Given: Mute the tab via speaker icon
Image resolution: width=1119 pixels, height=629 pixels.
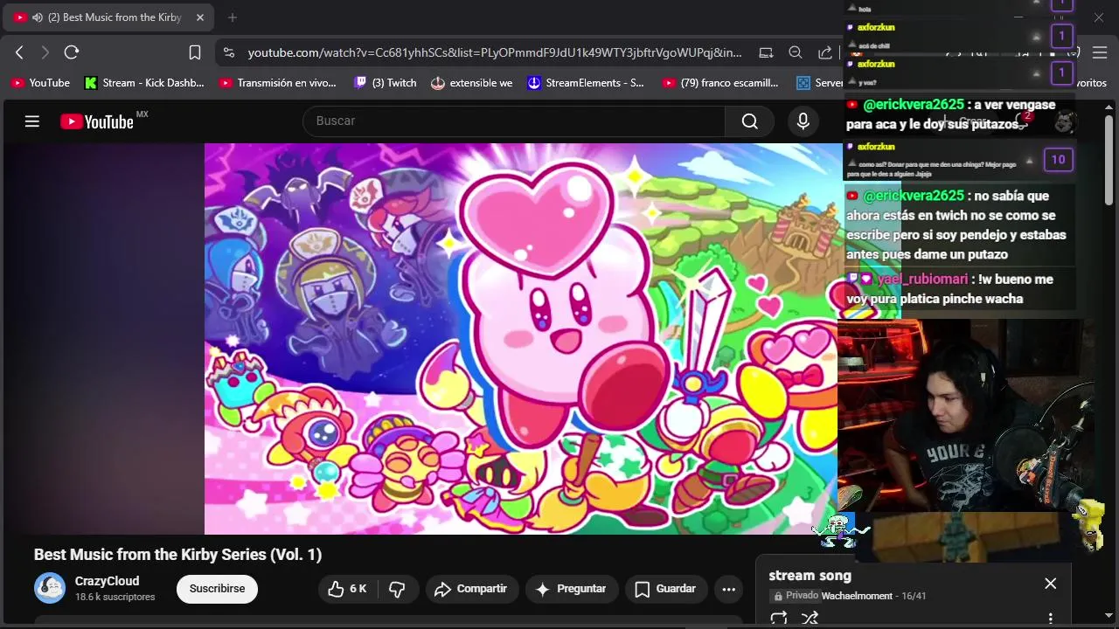Looking at the screenshot, I should [38, 17].
